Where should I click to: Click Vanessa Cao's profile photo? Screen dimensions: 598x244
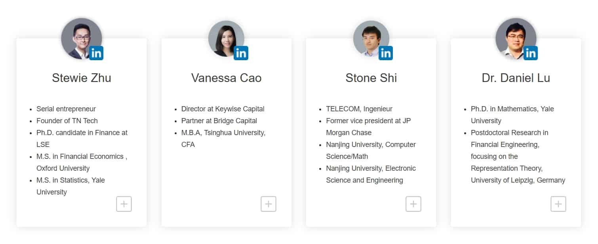click(226, 38)
